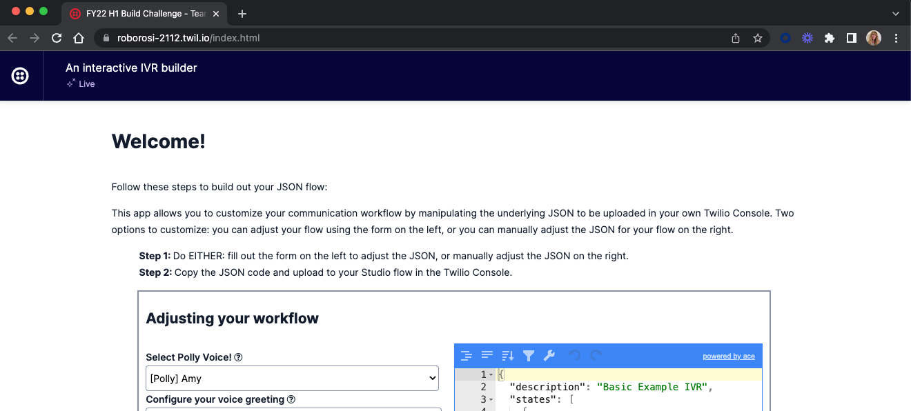Screen dimensions: 911x411
Task: Click the Twilio logo icon in header
Action: click(x=20, y=76)
